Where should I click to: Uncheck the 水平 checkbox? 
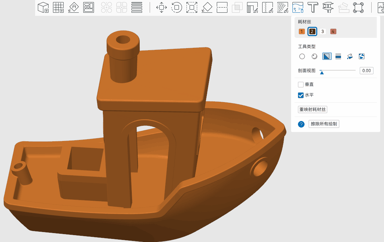pos(301,95)
